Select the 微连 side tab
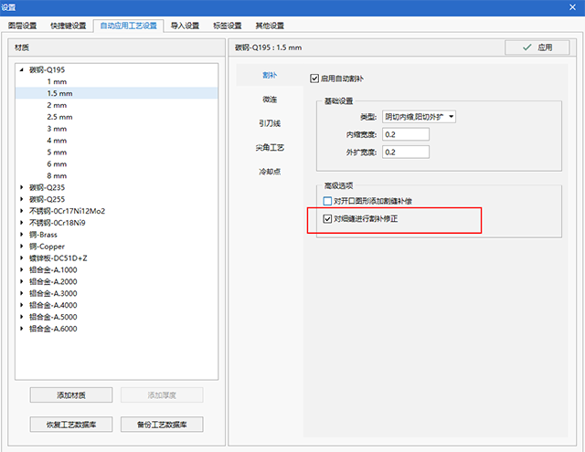Viewport: 585px width, 452px height. [x=269, y=99]
